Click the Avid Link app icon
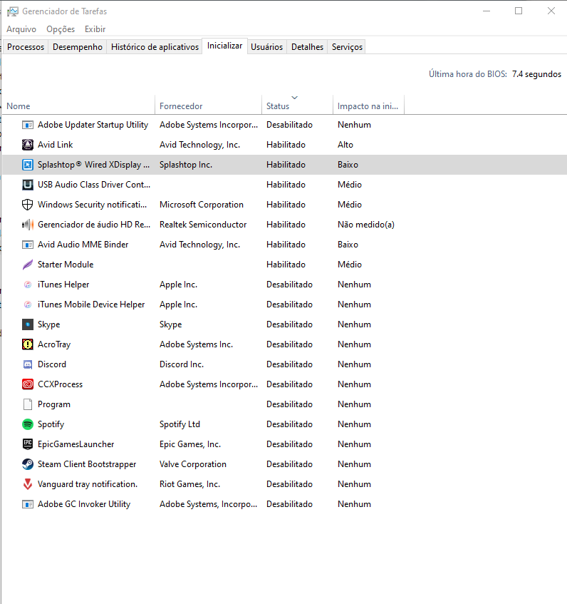 (x=28, y=145)
